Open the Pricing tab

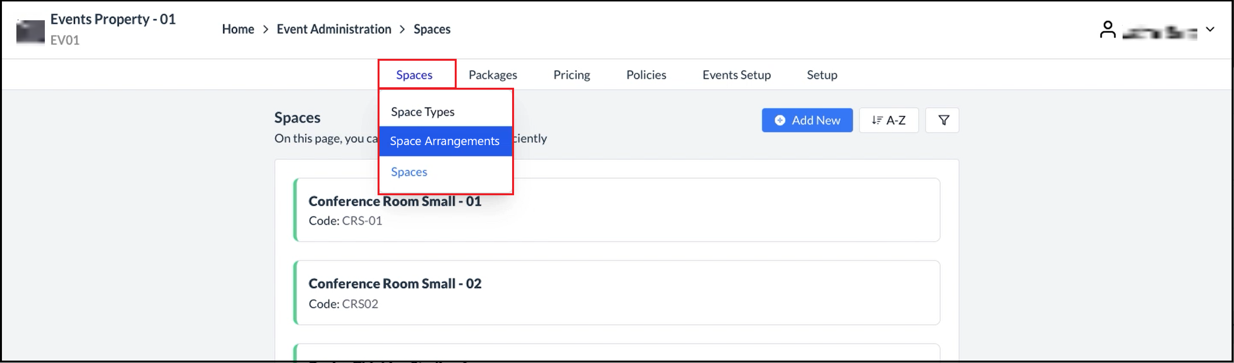[571, 75]
